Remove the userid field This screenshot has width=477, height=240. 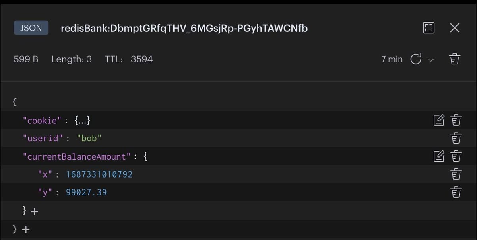click(456, 138)
